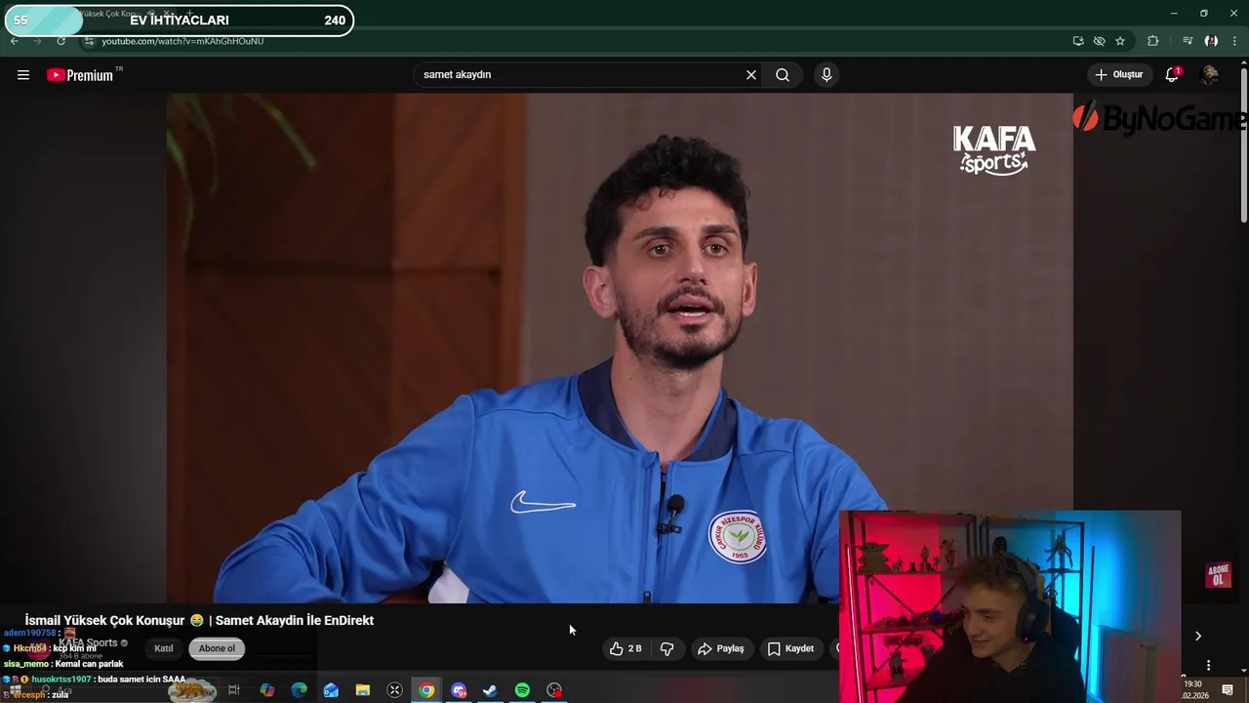
Task: Clear the 'samet akaydın' search text
Action: 751,75
